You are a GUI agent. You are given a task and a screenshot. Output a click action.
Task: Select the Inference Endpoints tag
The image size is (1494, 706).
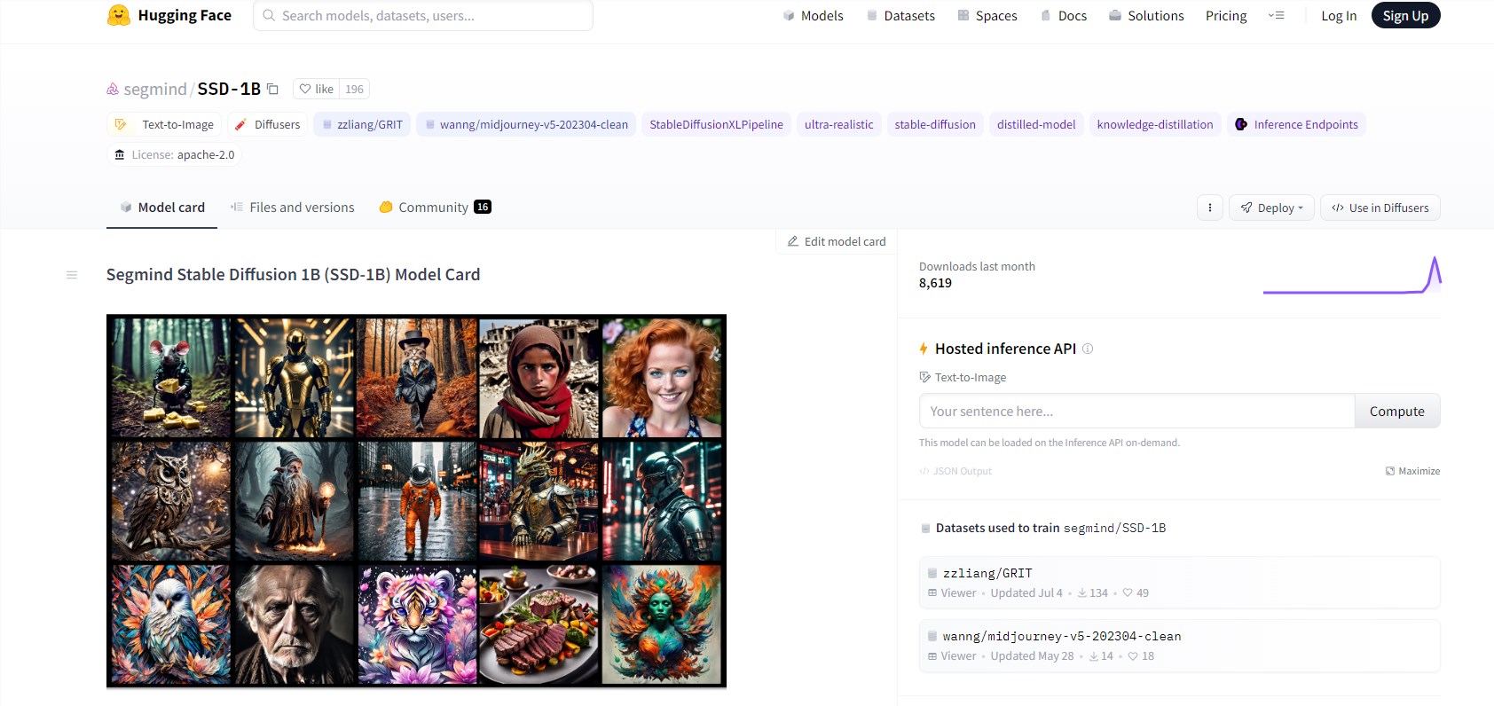[x=1296, y=124]
